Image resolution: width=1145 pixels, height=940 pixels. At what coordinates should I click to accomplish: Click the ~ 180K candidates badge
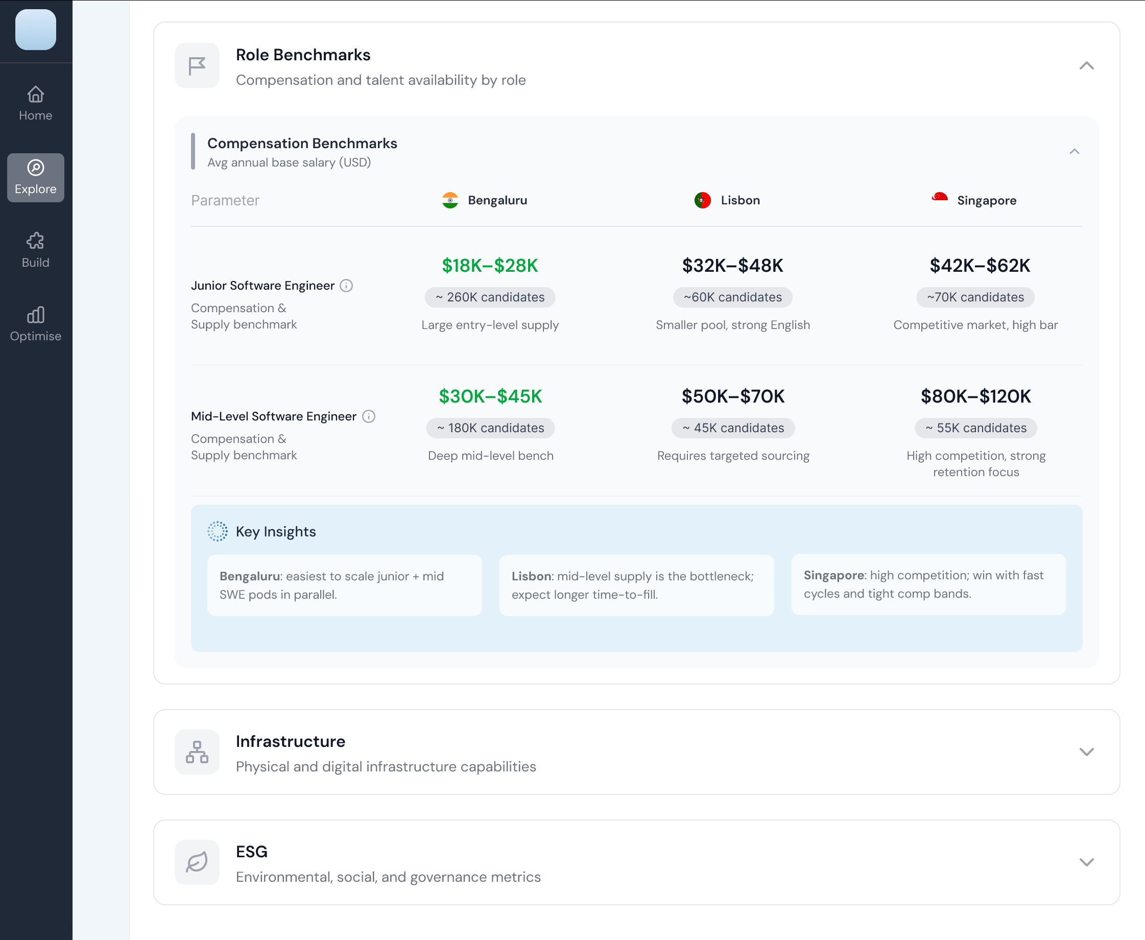(x=490, y=428)
